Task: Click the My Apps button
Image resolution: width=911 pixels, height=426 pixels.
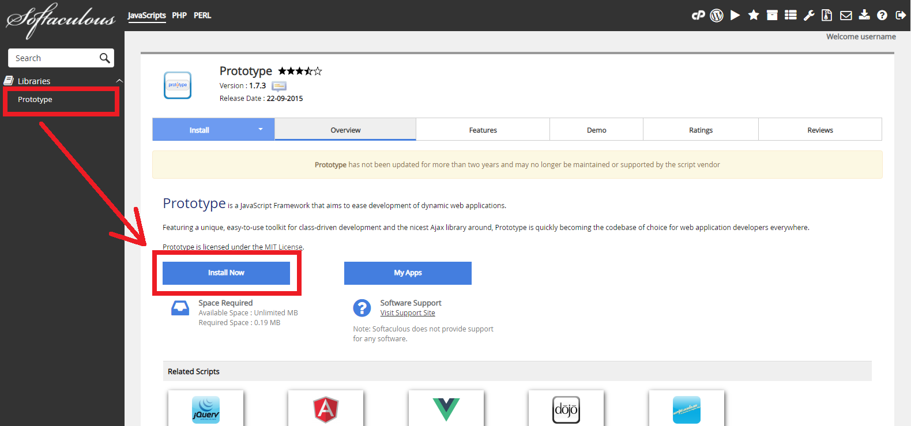Action: pos(408,273)
